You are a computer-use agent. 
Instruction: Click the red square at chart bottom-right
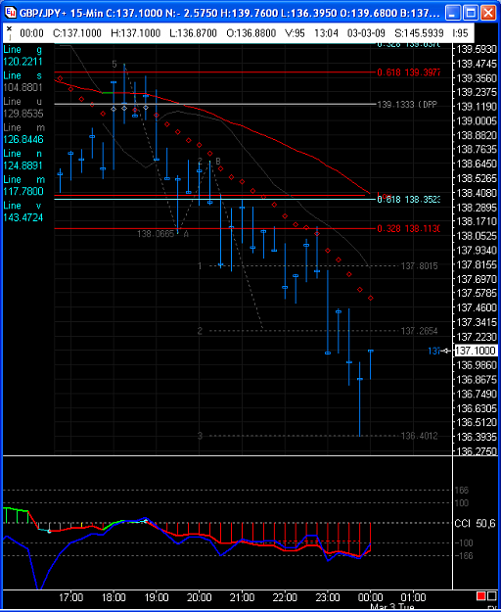[480, 596]
